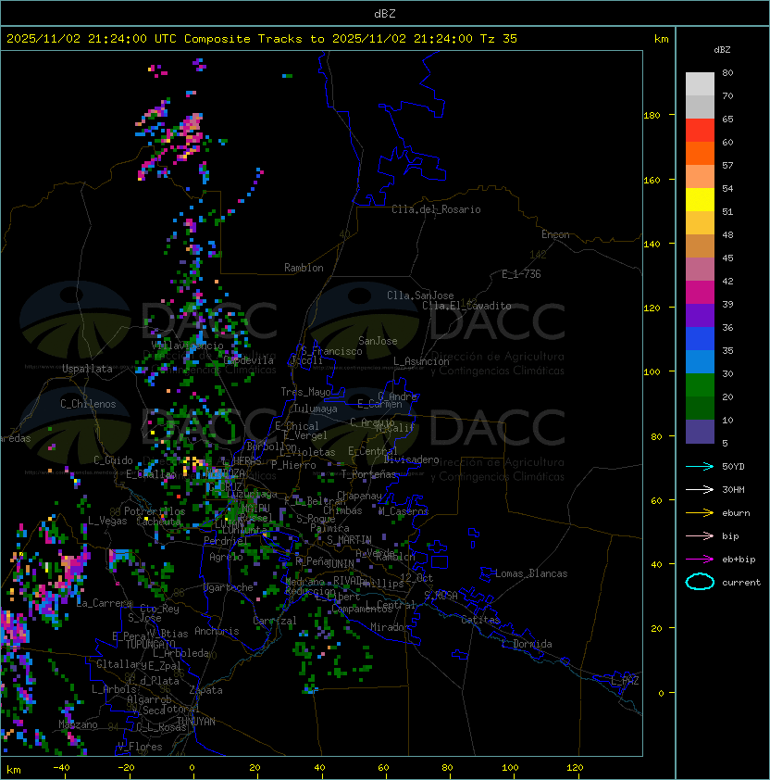
Task: Select the green swatch below 30
Action: pyautogui.click(x=700, y=385)
